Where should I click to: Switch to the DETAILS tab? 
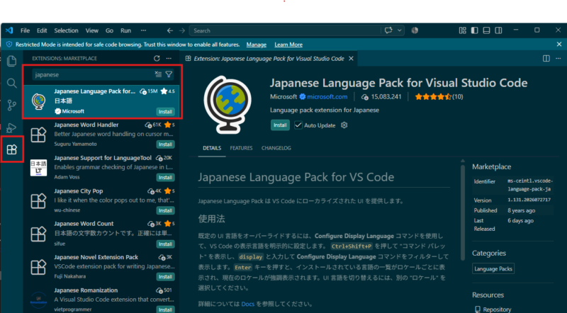(212, 148)
